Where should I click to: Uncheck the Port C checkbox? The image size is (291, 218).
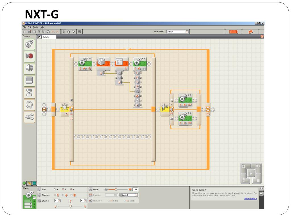71,189
